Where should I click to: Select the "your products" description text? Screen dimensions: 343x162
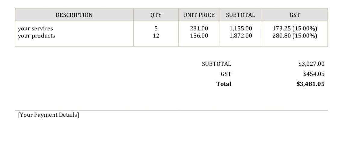pos(36,36)
